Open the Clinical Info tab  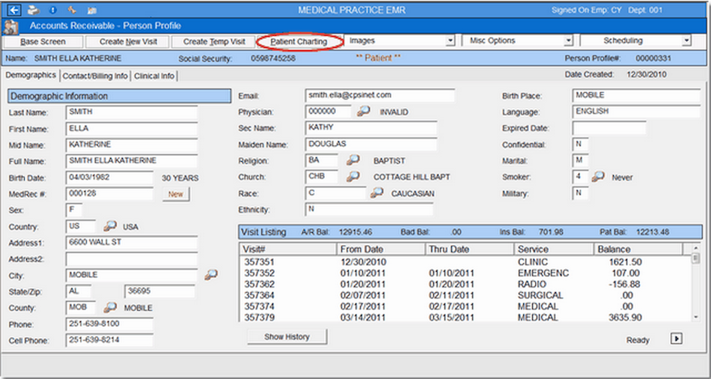155,76
